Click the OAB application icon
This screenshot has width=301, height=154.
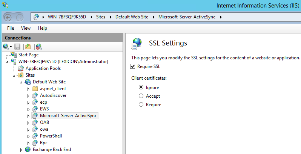pos(35,122)
